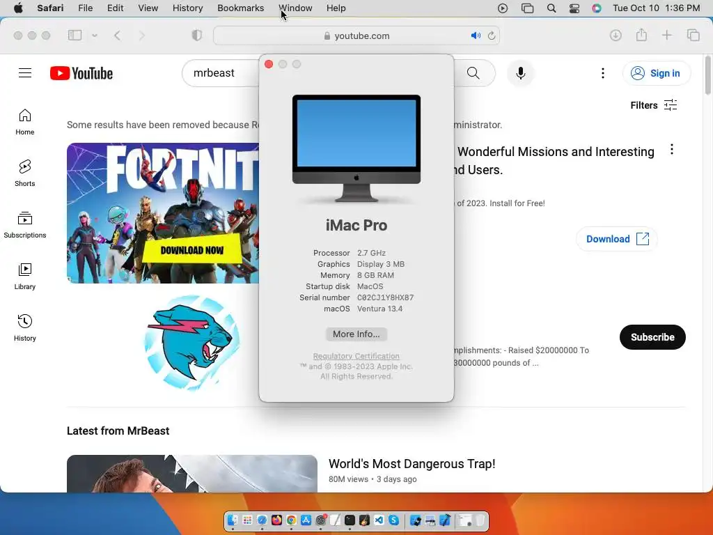Screen dimensions: 713x535
Task: Click the Now Playing icon in menu bar
Action: 503,8
